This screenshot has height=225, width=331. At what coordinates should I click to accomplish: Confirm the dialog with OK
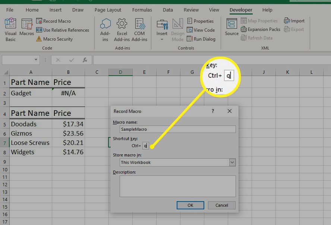190,205
